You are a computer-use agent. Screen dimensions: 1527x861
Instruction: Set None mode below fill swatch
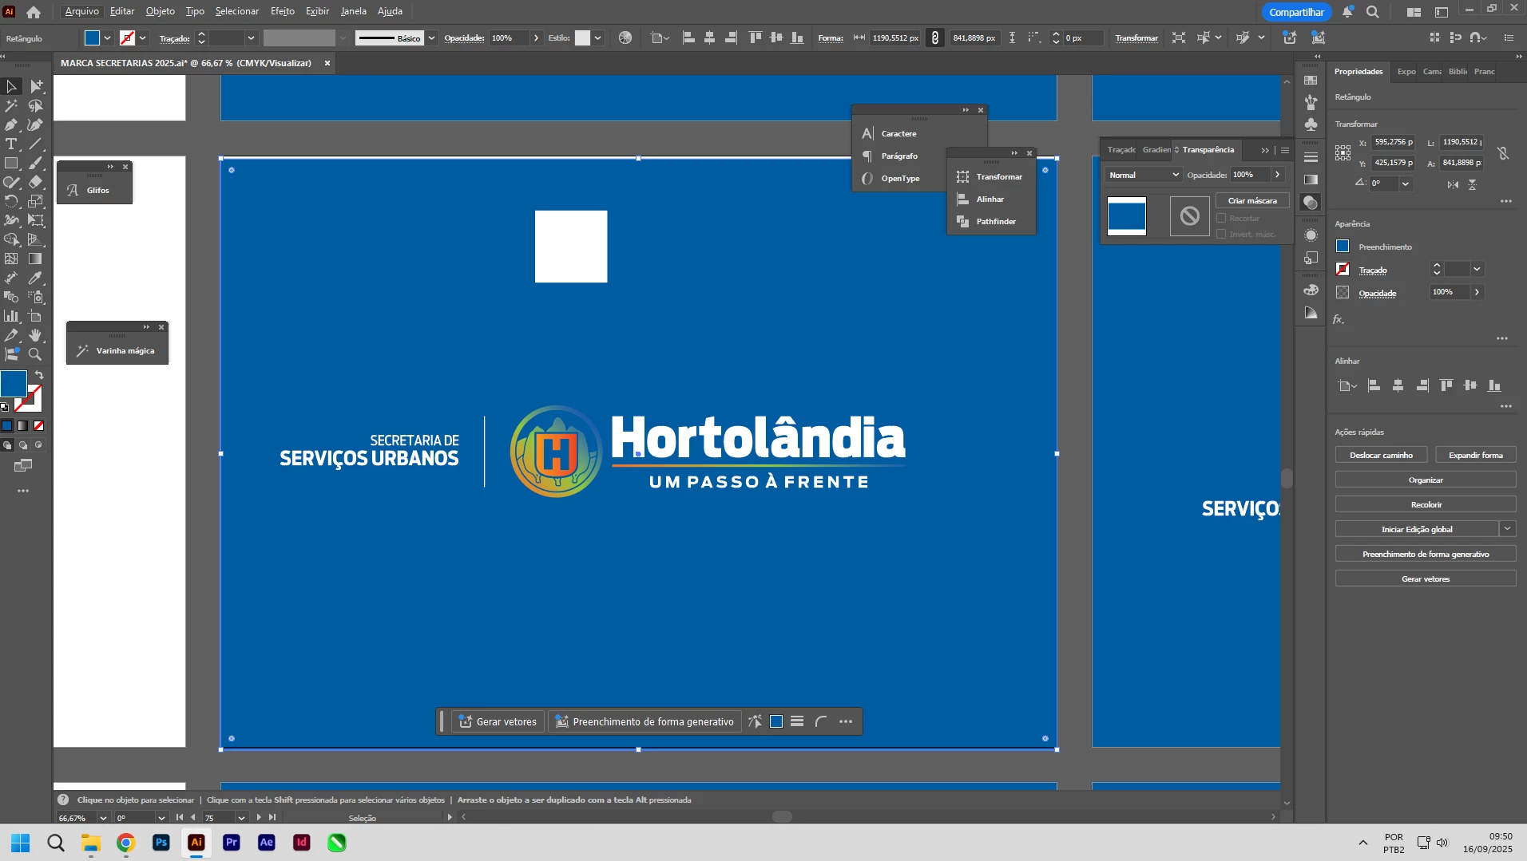(38, 426)
